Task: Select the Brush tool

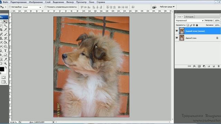Action: click(x=6, y=34)
